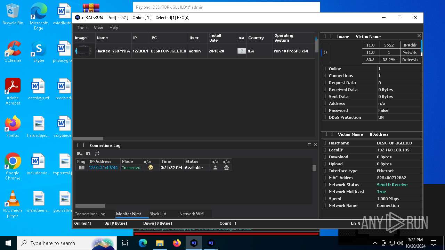445x250 pixels.
Task: Open the View menu
Action: [x=98, y=28]
